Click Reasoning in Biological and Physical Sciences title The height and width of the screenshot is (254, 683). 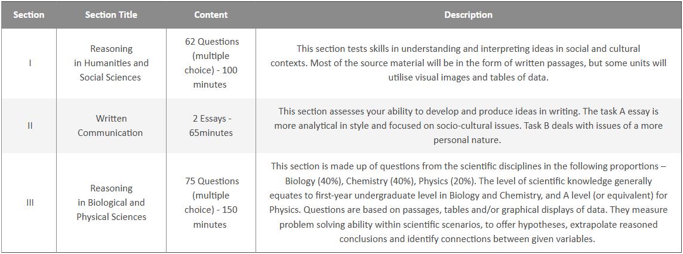coord(111,202)
